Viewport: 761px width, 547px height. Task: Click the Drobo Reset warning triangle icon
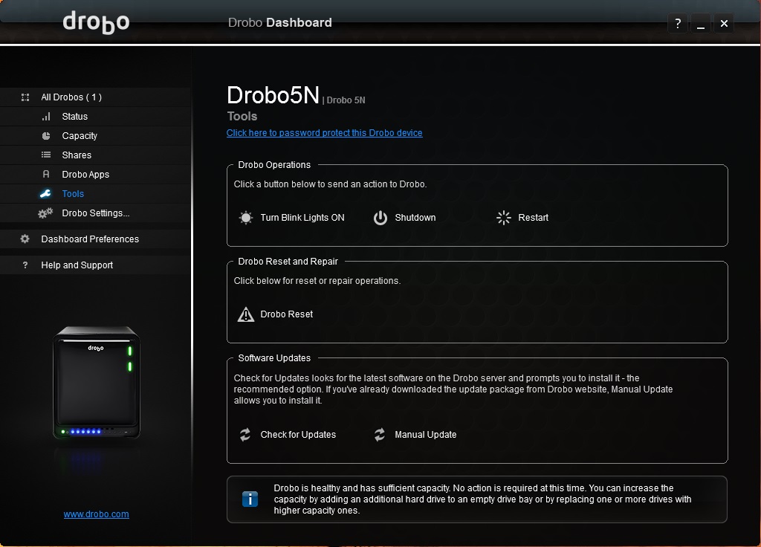click(246, 314)
